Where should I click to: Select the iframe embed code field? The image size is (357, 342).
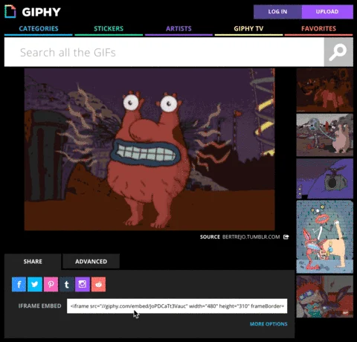(x=177, y=306)
